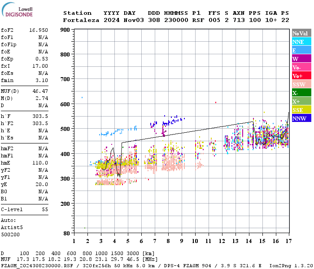
Task: Click the 500200 version number
Action: pyautogui.click(x=10, y=234)
